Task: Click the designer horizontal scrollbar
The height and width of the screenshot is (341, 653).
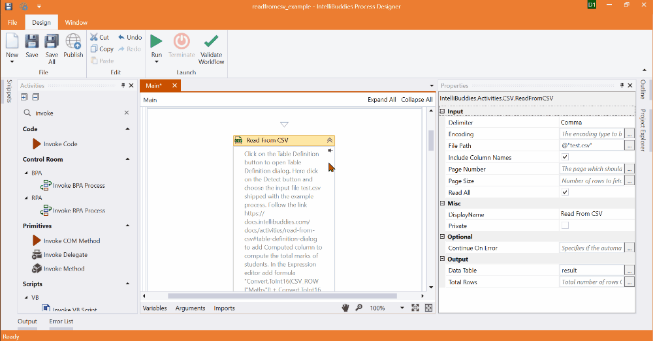Action: click(x=282, y=296)
